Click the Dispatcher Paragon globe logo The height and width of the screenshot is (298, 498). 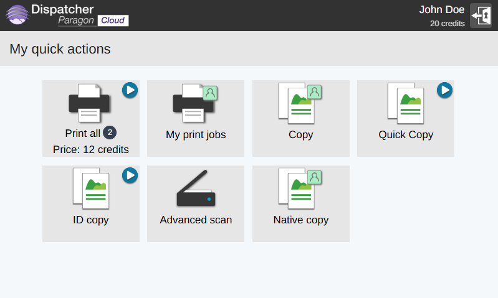coord(17,14)
